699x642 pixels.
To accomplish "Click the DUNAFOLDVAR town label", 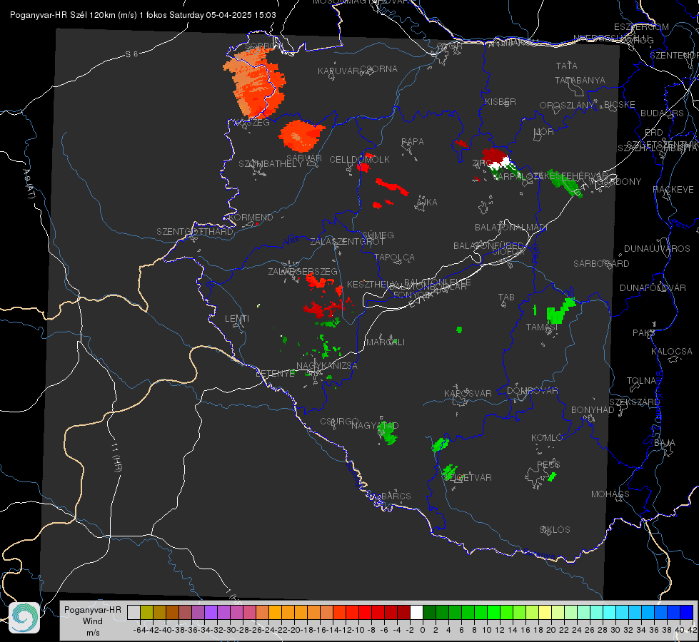I will point(653,287).
